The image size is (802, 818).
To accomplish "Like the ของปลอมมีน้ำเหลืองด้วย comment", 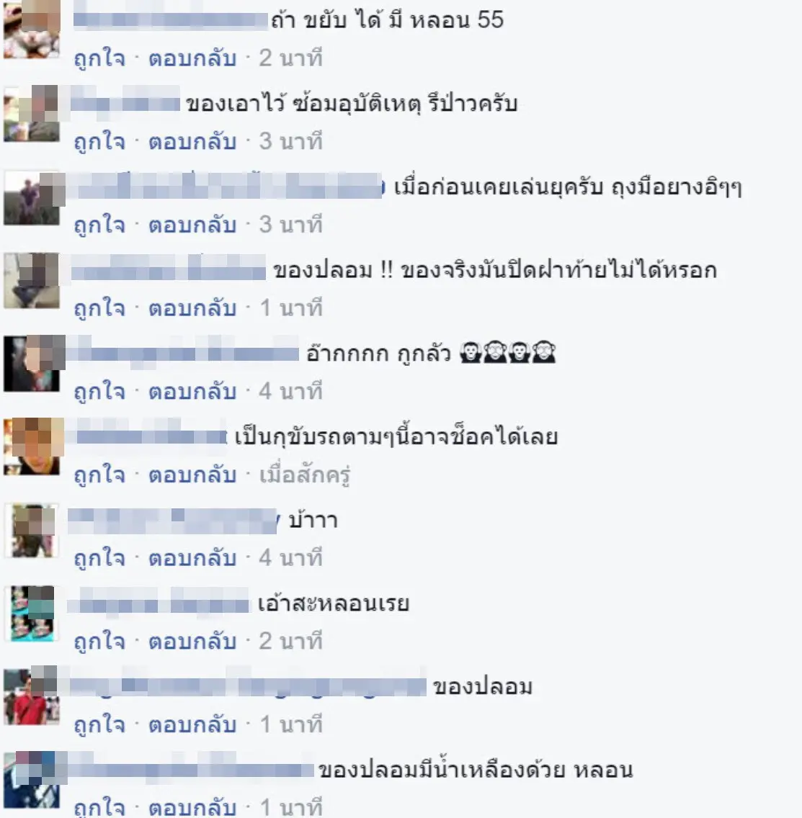I will (x=99, y=808).
